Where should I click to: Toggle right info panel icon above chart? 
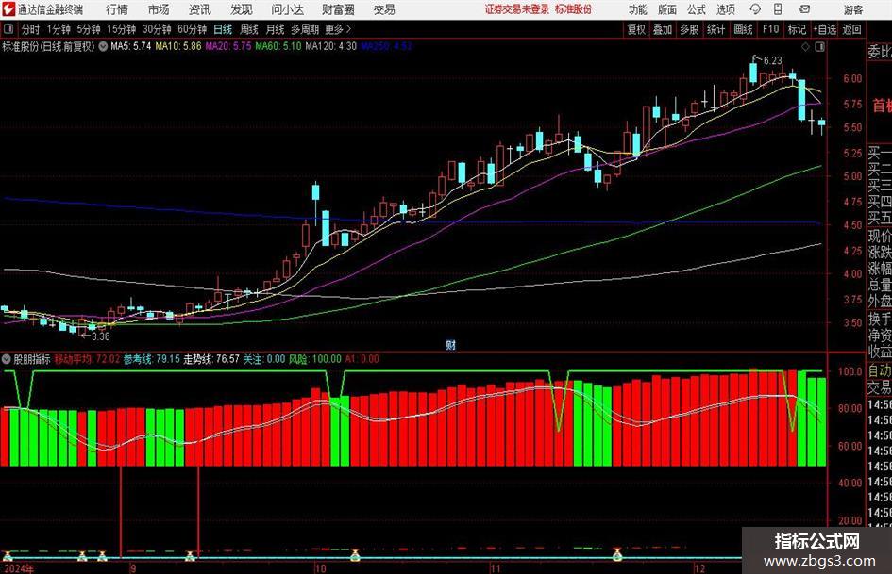(819, 47)
